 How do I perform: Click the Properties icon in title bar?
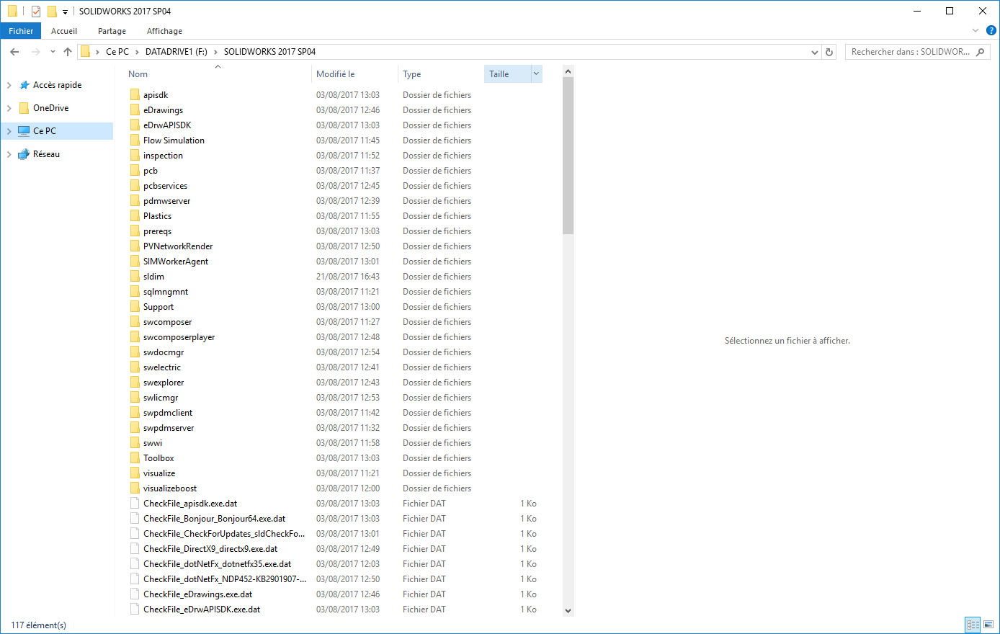36,12
